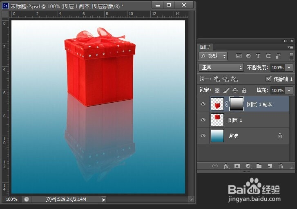
Task: Select 图层 1 副本 layer thumbnail
Action: [x=217, y=104]
